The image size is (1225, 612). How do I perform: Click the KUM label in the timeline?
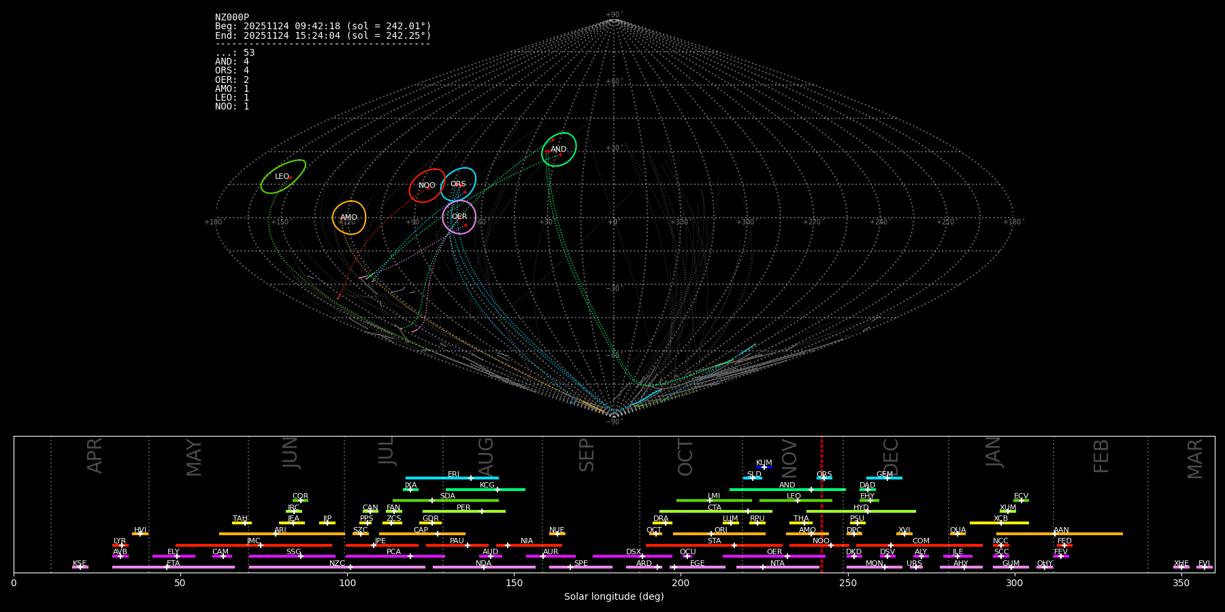pyautogui.click(x=764, y=463)
